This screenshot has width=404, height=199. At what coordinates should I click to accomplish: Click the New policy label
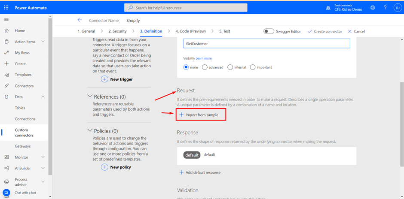click(x=121, y=167)
